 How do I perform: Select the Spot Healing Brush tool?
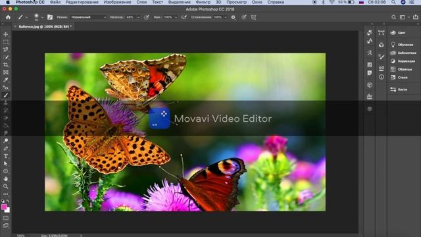[x=6, y=88]
